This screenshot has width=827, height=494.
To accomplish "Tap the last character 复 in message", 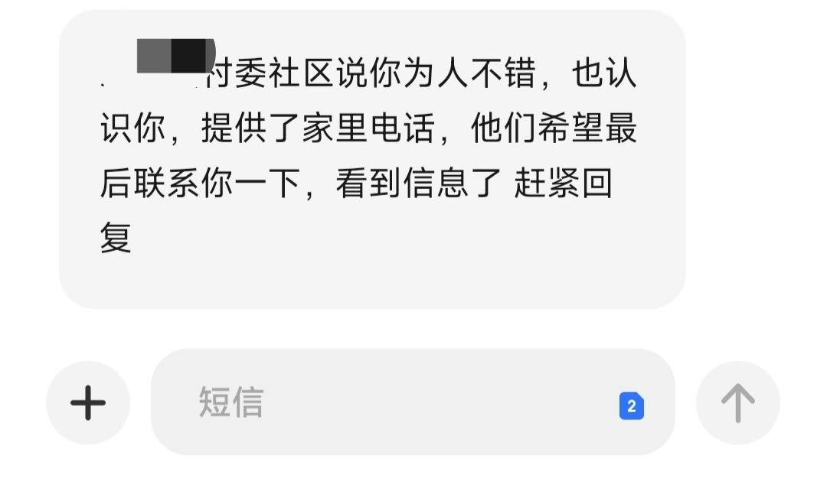I will pos(116,238).
